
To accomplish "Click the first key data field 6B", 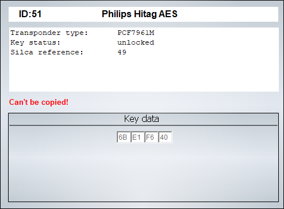I will [124, 137].
